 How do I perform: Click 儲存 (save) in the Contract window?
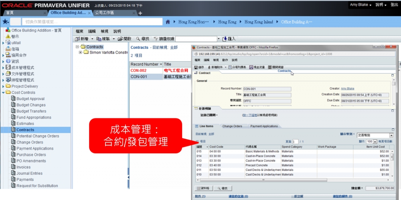pyautogui.click(x=199, y=67)
